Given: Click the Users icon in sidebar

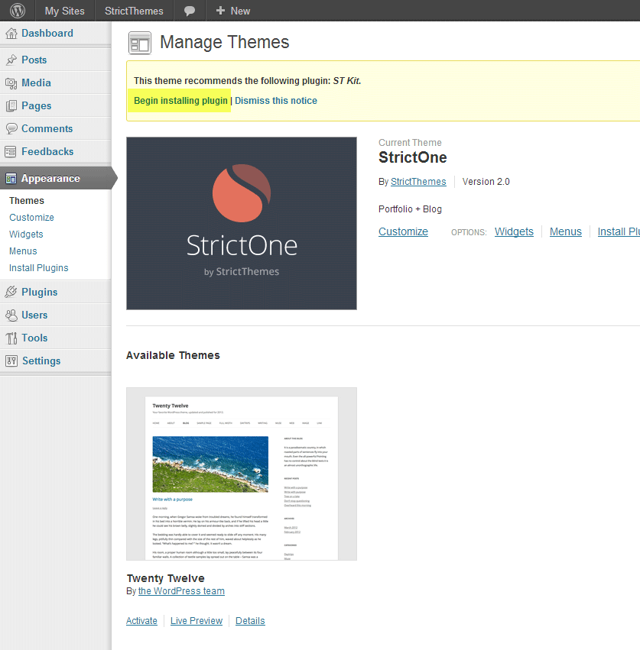Looking at the screenshot, I should point(11,315).
